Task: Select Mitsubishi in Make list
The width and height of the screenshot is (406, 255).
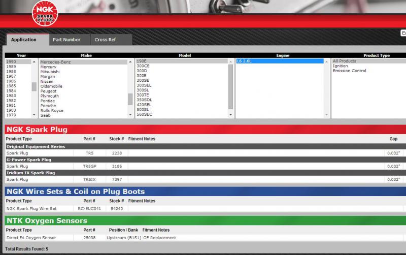Action: coord(50,72)
